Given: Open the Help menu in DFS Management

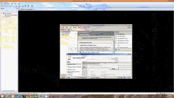Looking at the screenshot, I should pos(79,27).
